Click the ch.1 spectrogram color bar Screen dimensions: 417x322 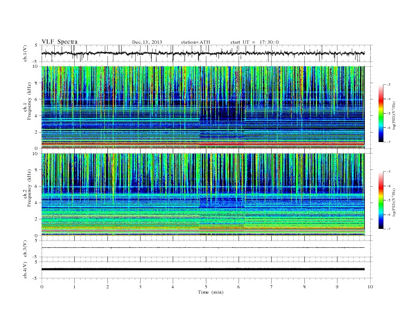coord(381,113)
